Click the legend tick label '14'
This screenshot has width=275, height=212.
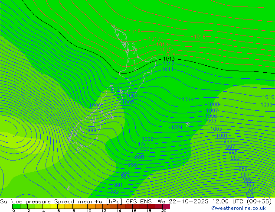coord(119,211)
